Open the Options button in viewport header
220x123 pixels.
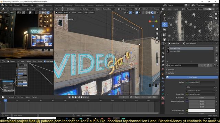click(156, 9)
